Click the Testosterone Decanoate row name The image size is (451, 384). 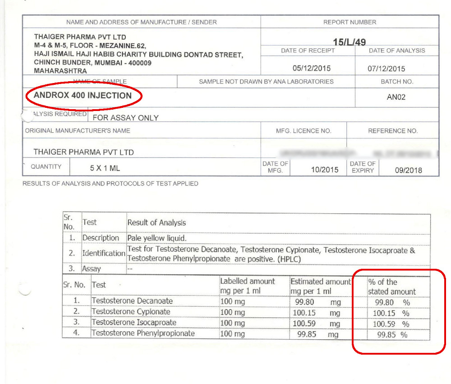[x=132, y=301]
